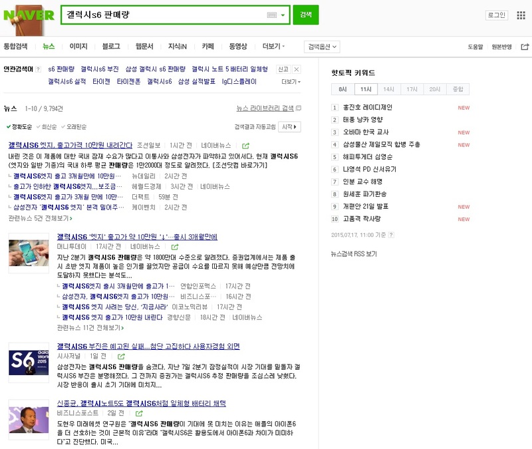Switch to the 동영상 tab

(238, 47)
